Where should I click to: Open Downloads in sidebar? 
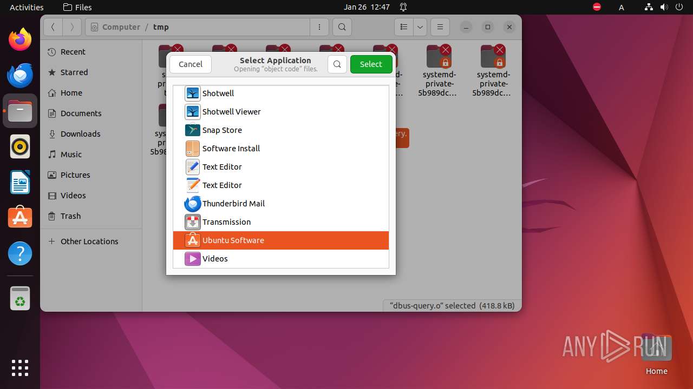click(91, 134)
